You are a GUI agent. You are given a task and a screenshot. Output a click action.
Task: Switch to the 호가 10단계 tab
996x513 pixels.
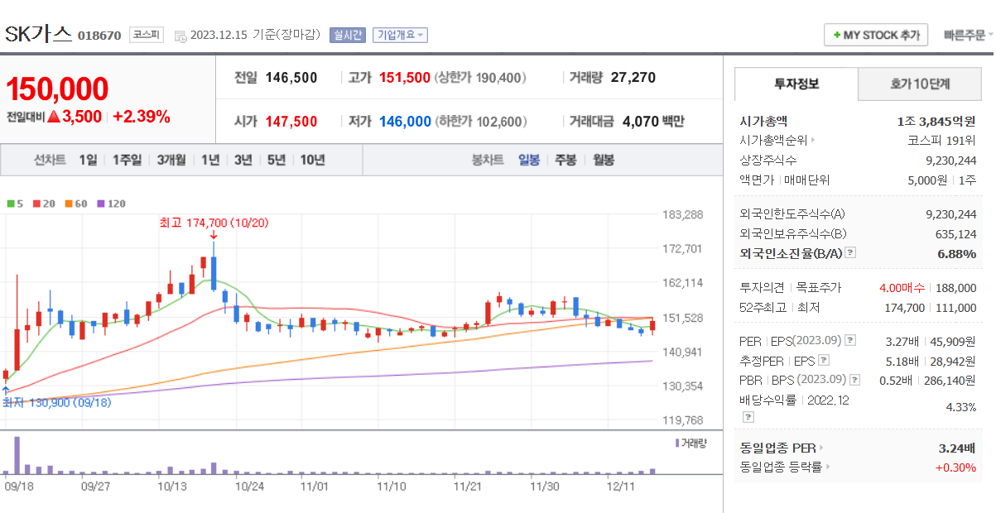920,84
